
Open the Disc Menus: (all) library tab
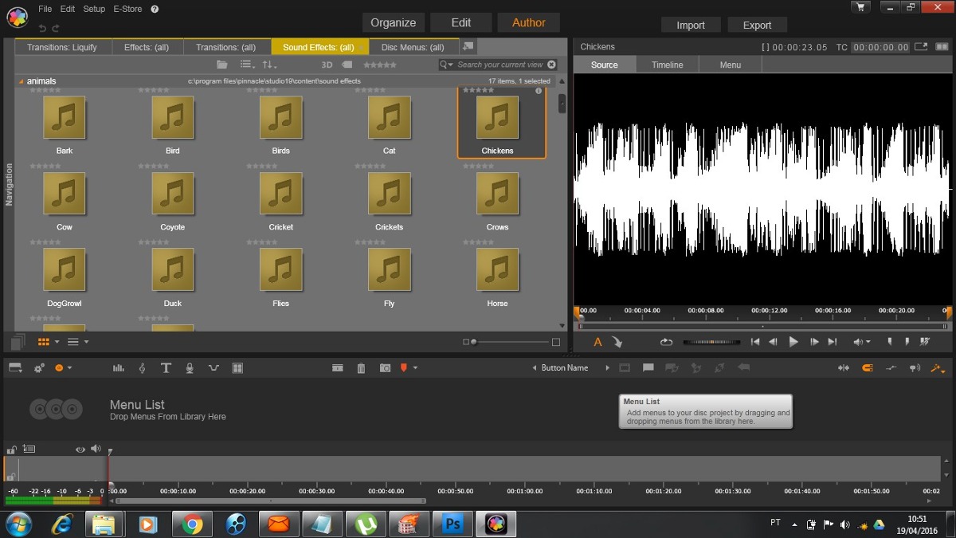[x=413, y=47]
